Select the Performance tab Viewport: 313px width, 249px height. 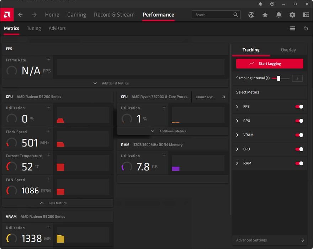pyautogui.click(x=158, y=15)
